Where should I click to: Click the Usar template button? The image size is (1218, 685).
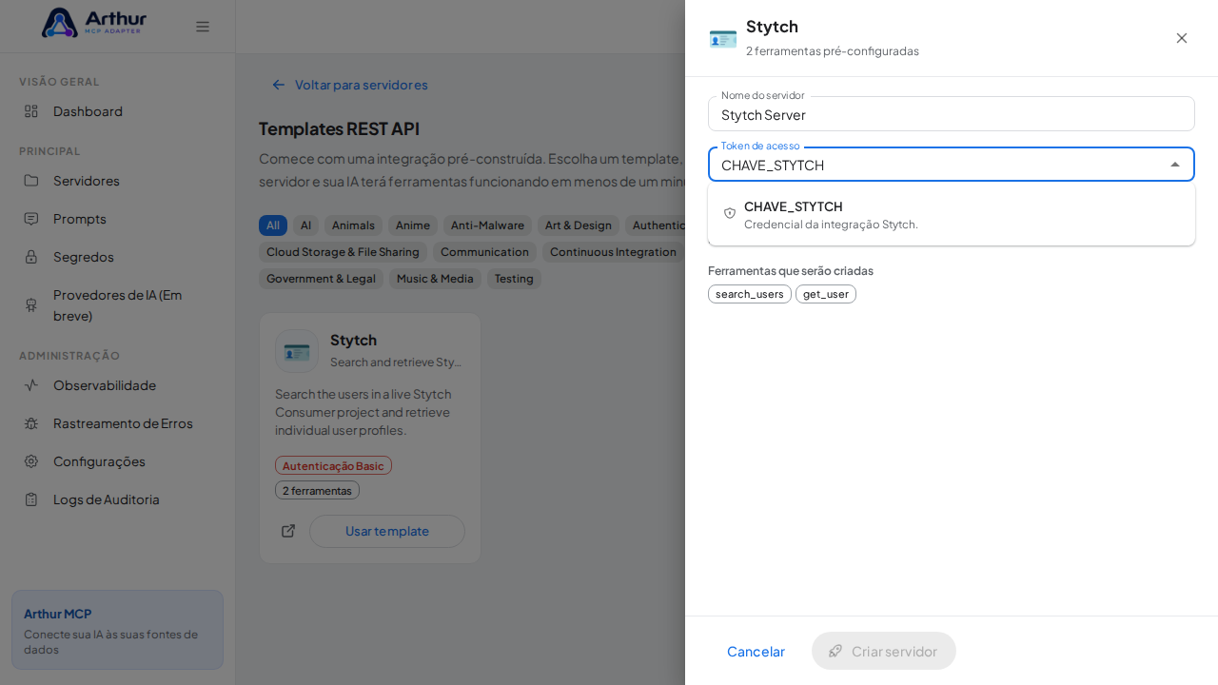[x=387, y=531]
